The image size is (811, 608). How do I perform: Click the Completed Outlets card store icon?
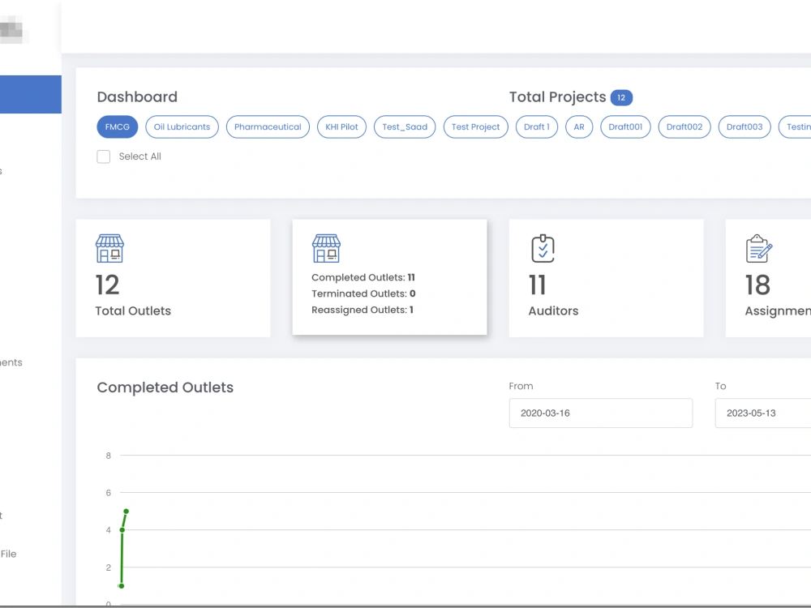[x=326, y=248]
